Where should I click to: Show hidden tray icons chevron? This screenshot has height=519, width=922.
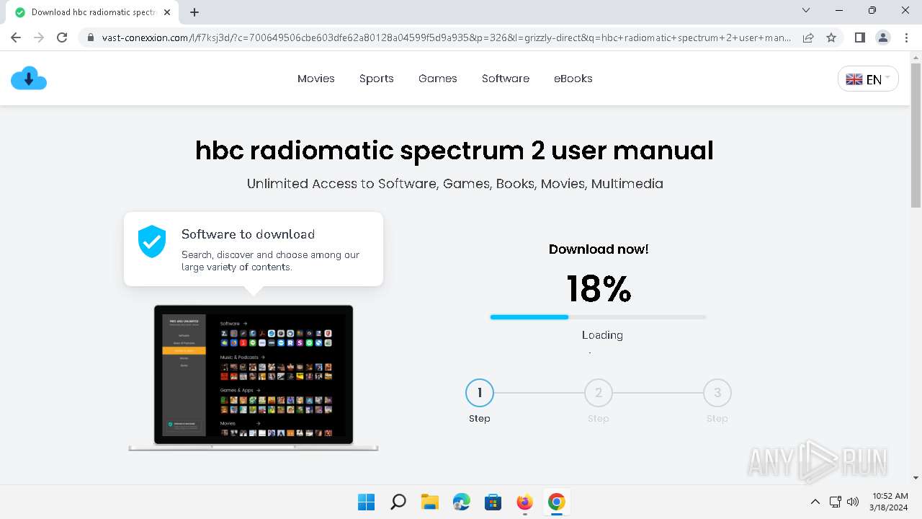point(815,502)
